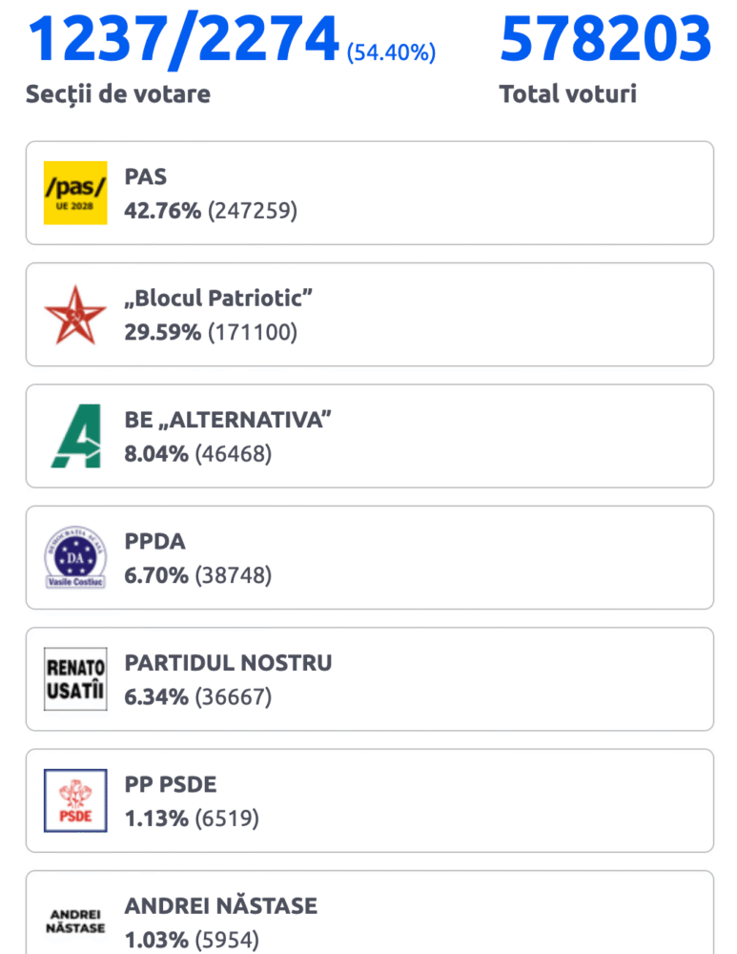Click the Renato Usatîi logo
The height and width of the screenshot is (954, 737).
75,679
